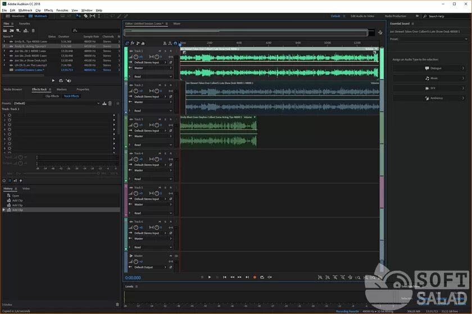This screenshot has height=314, width=472.
Task: Play the selected file in Files panel
Action: pyautogui.click(x=53, y=80)
